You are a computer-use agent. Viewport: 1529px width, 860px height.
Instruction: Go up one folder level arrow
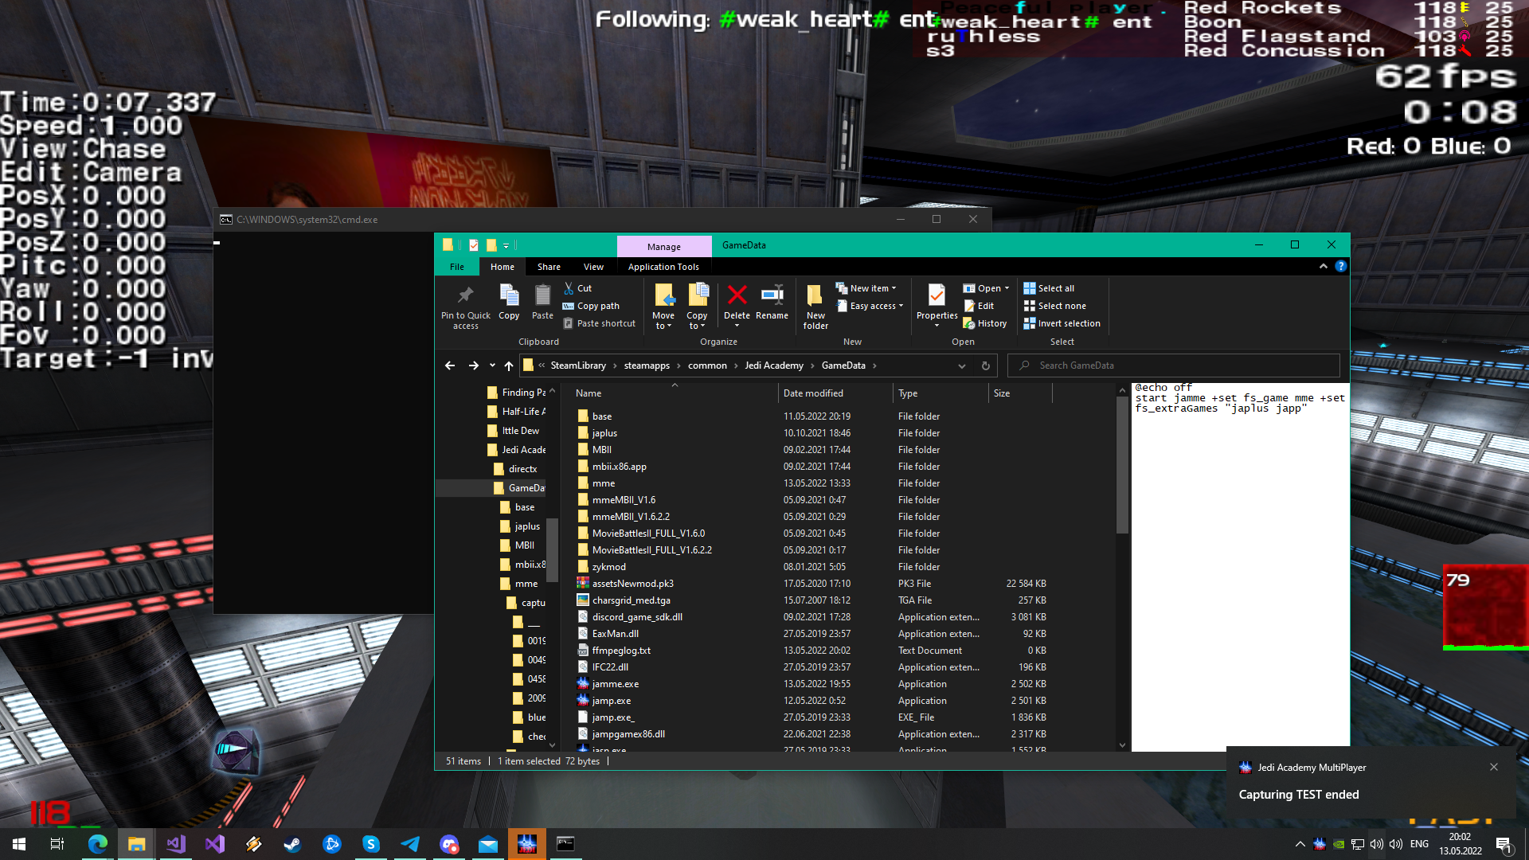pyautogui.click(x=509, y=365)
